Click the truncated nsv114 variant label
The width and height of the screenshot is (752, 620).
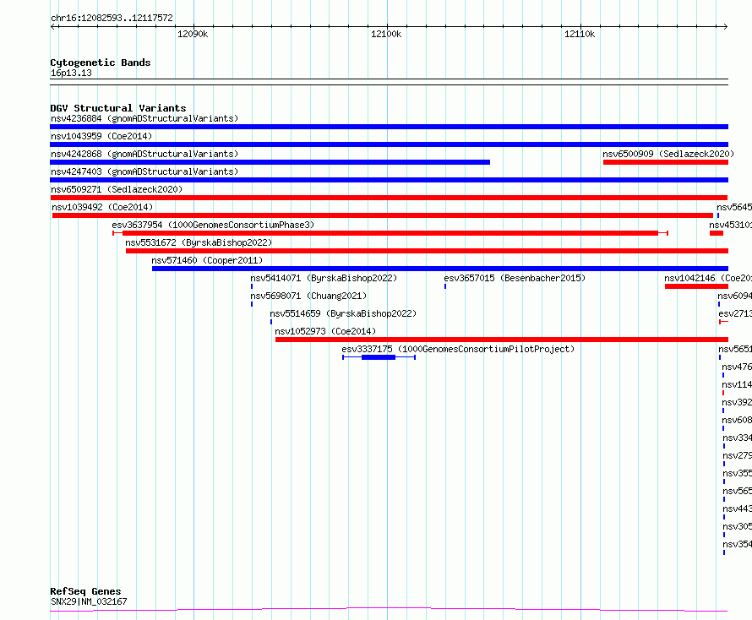(x=737, y=384)
